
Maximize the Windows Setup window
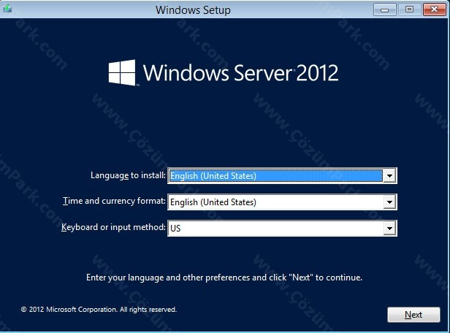click(410, 9)
